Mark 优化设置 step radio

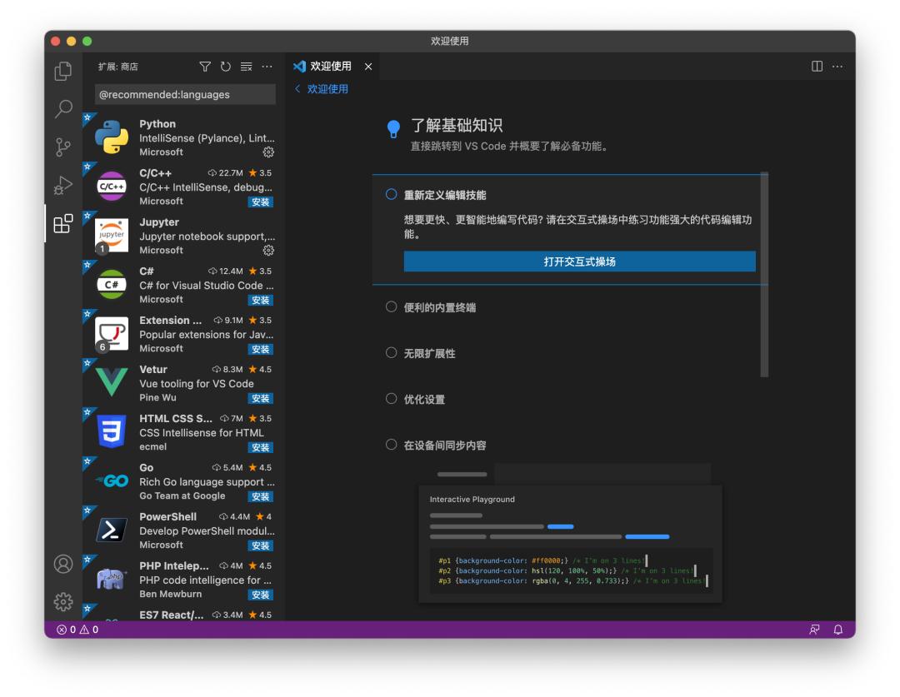pyautogui.click(x=391, y=399)
